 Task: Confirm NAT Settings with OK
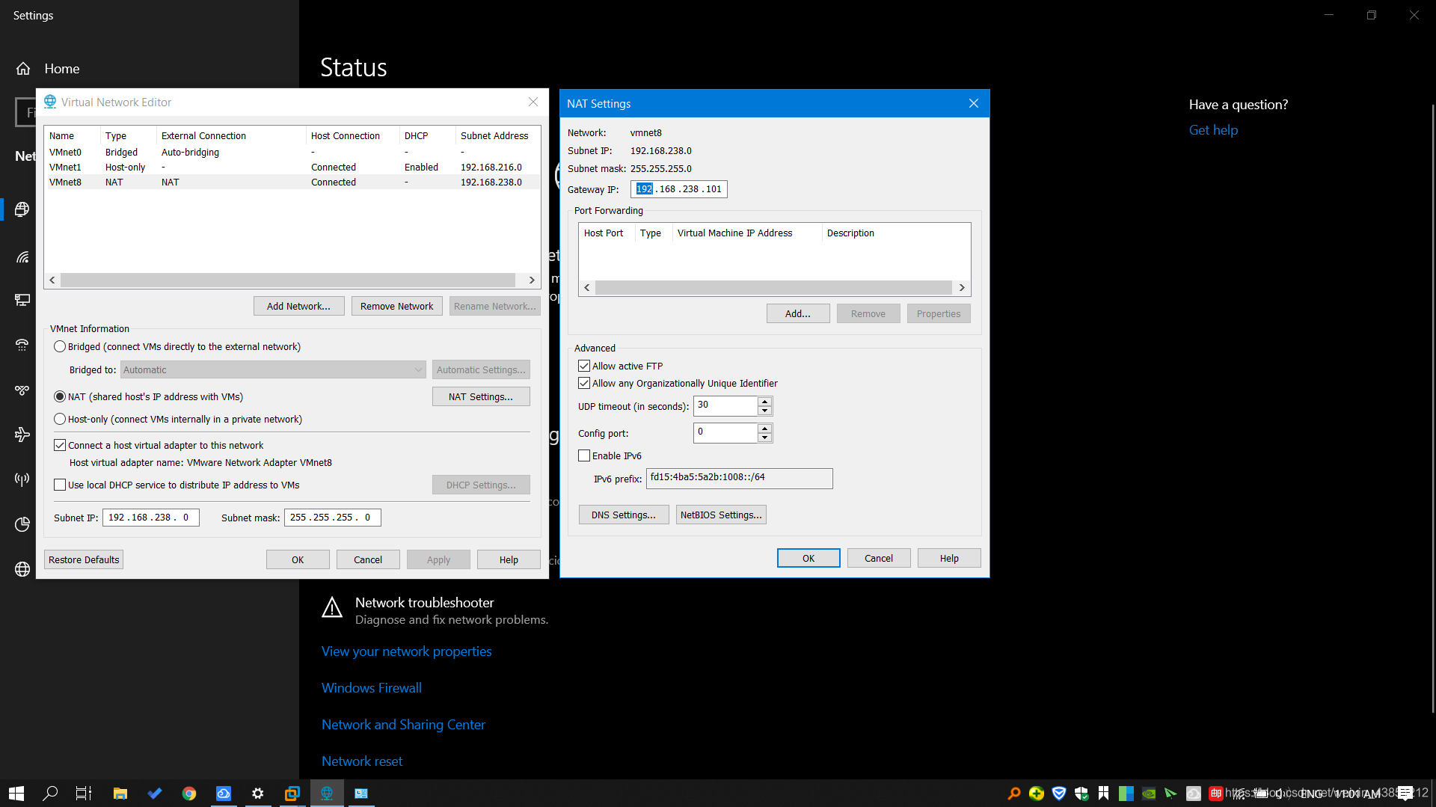pyautogui.click(x=808, y=559)
